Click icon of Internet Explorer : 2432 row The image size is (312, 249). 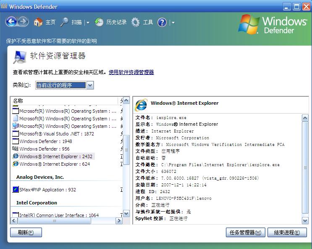point(16,156)
